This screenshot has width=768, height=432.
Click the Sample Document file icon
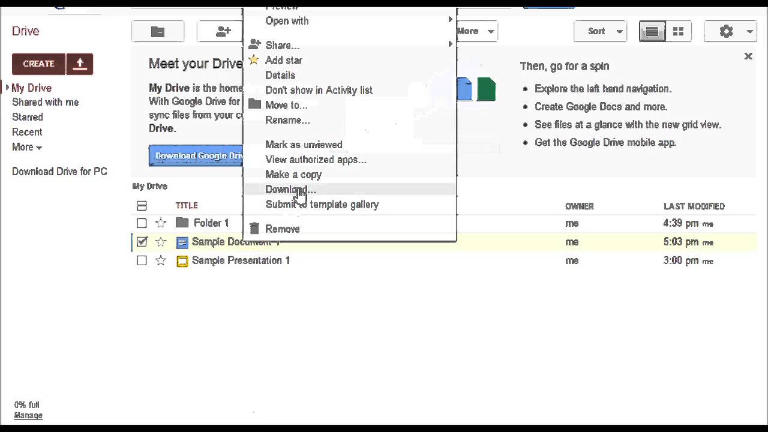pos(182,242)
